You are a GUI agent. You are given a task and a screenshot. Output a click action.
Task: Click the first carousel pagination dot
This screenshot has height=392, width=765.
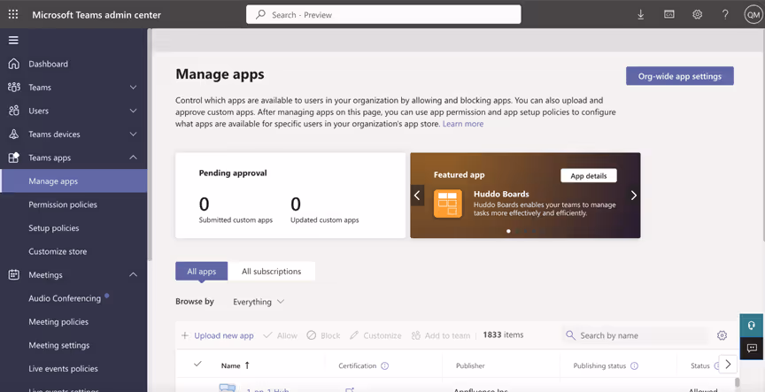tap(508, 231)
